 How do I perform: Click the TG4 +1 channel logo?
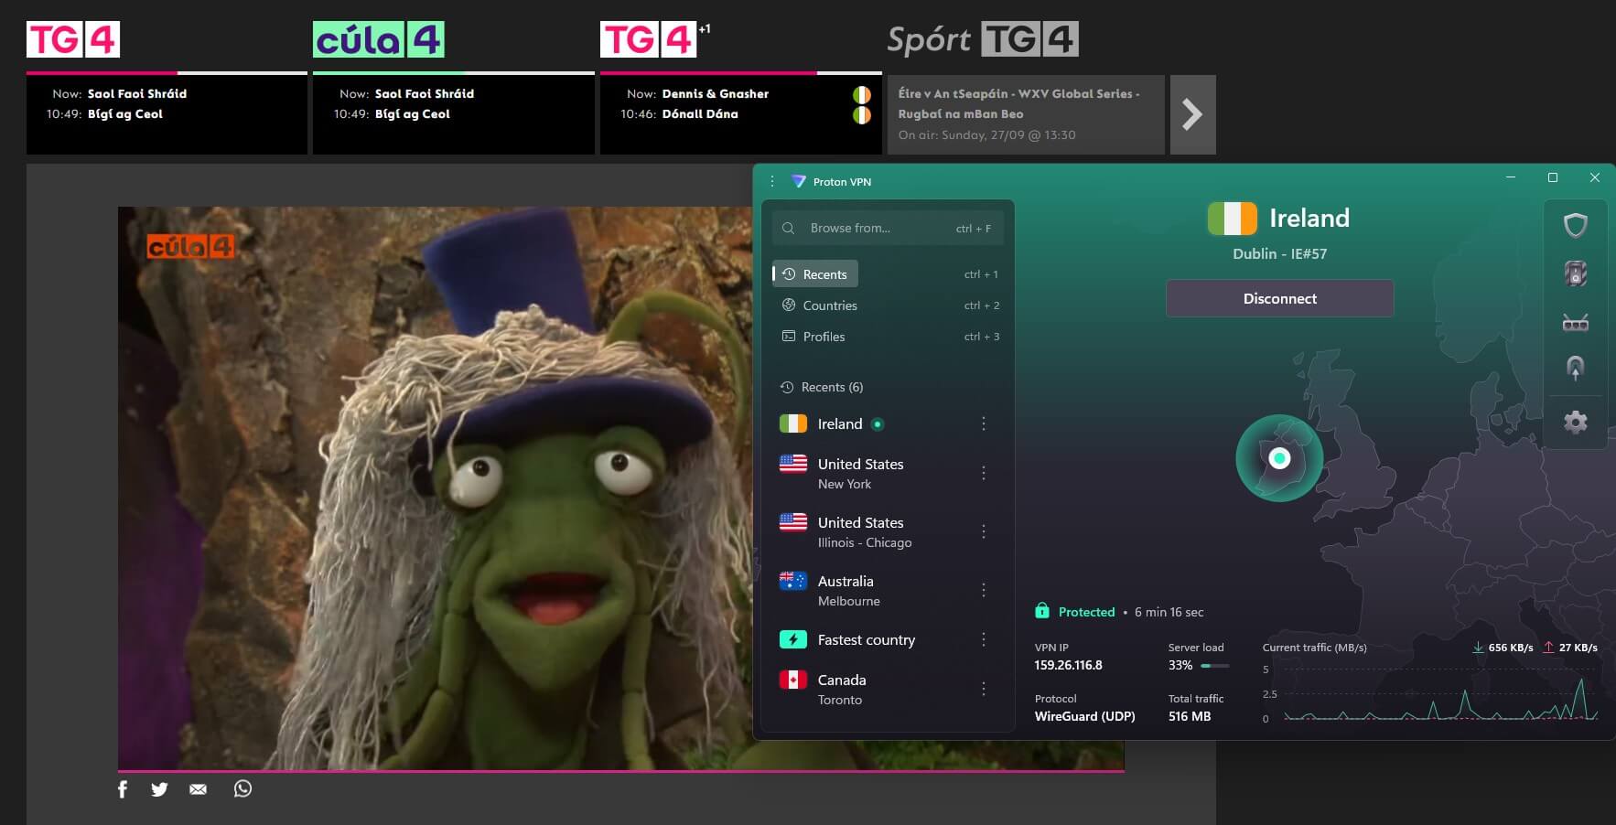point(654,39)
